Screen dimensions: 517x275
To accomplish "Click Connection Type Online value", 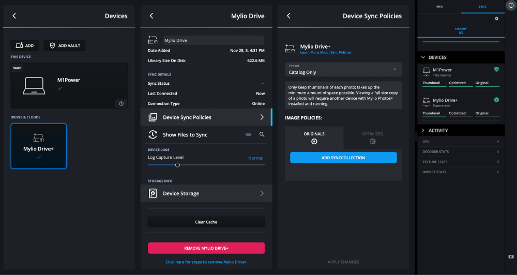I will (x=258, y=103).
